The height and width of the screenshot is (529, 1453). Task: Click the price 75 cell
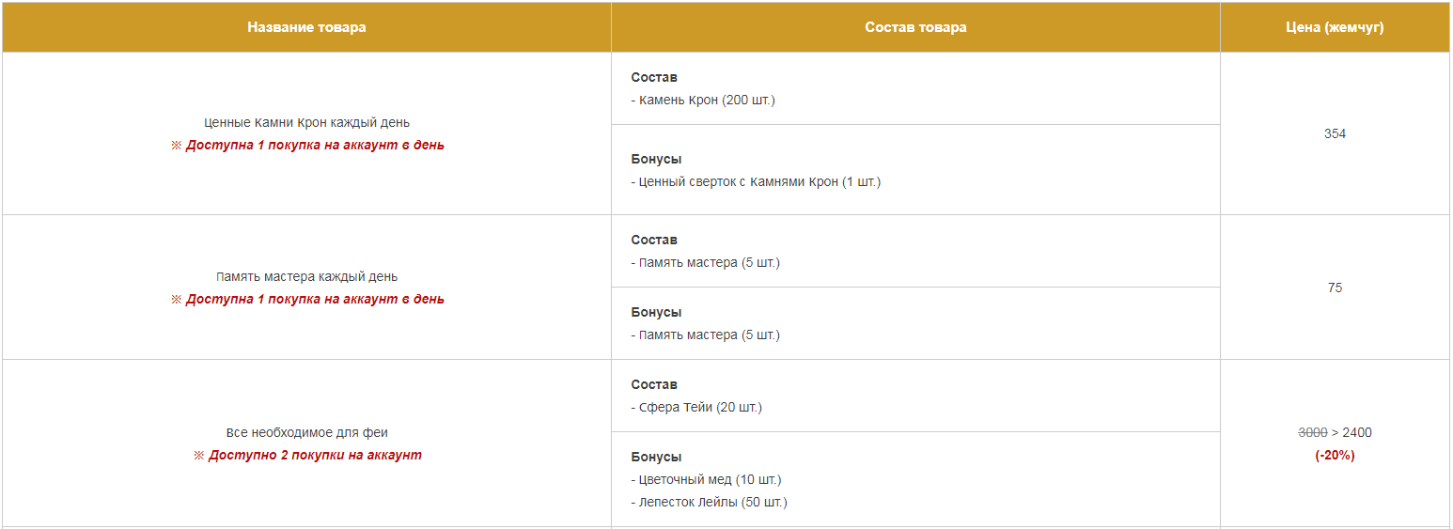1335,288
